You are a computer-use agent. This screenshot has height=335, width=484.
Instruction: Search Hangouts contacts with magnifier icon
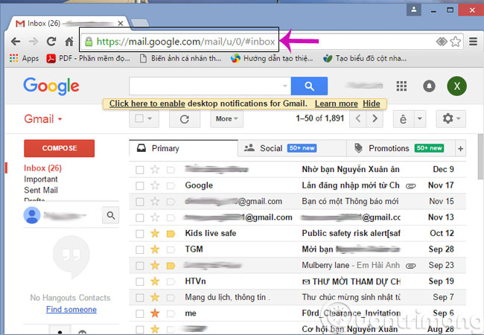[110, 215]
